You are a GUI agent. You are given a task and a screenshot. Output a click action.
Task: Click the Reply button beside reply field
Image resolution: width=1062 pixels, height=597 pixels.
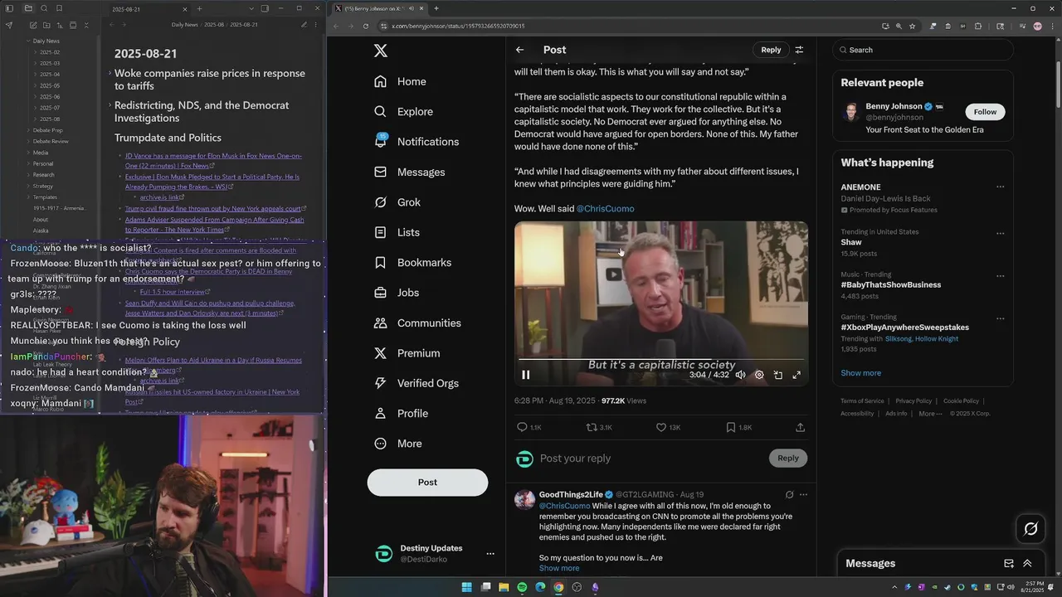click(788, 458)
